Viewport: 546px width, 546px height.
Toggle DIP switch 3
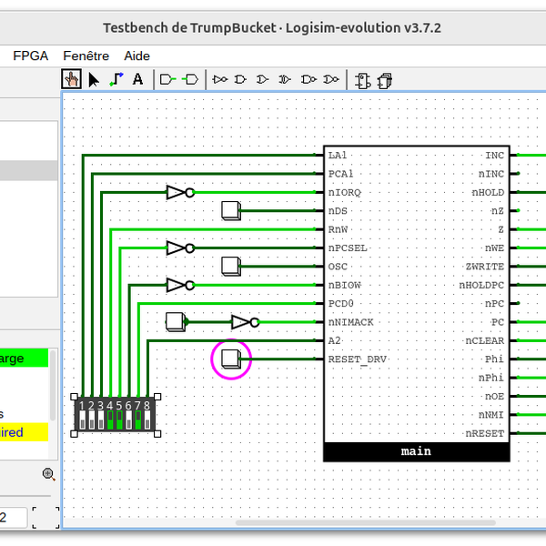[101, 420]
